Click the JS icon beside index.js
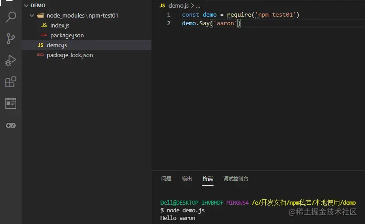The height and width of the screenshot is (224, 365). [x=44, y=25]
